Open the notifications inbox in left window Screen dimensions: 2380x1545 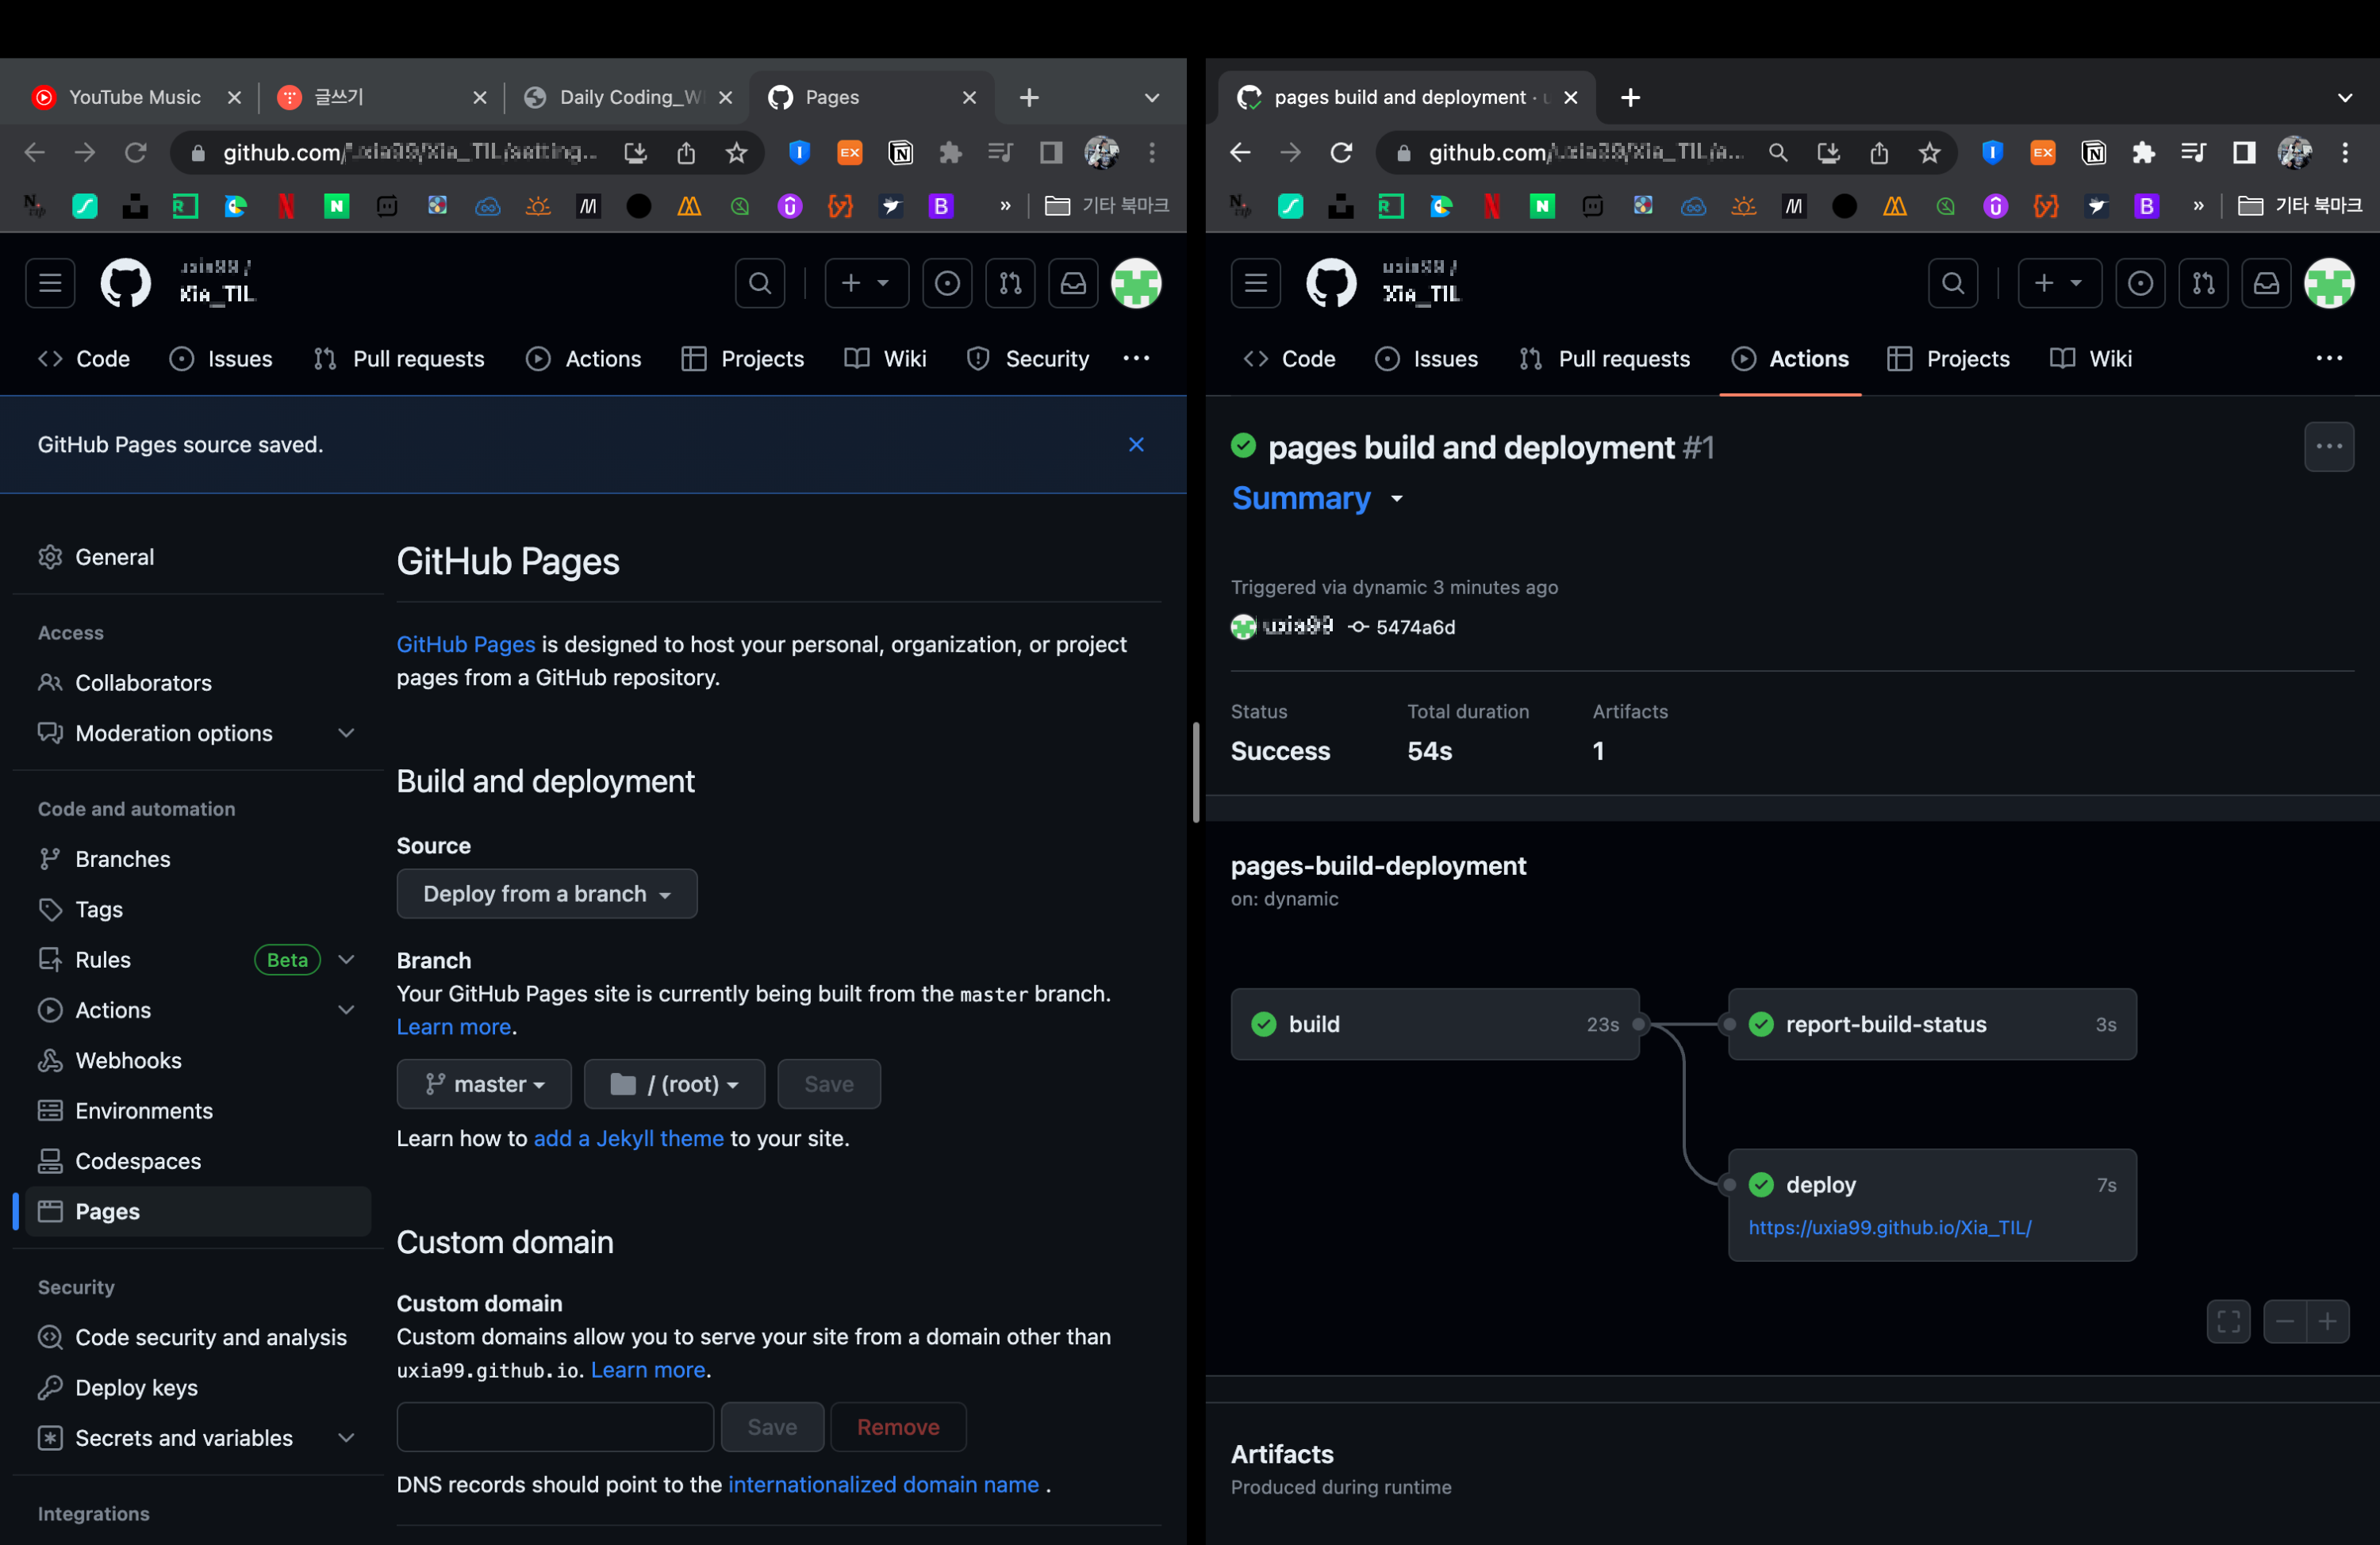point(1073,284)
